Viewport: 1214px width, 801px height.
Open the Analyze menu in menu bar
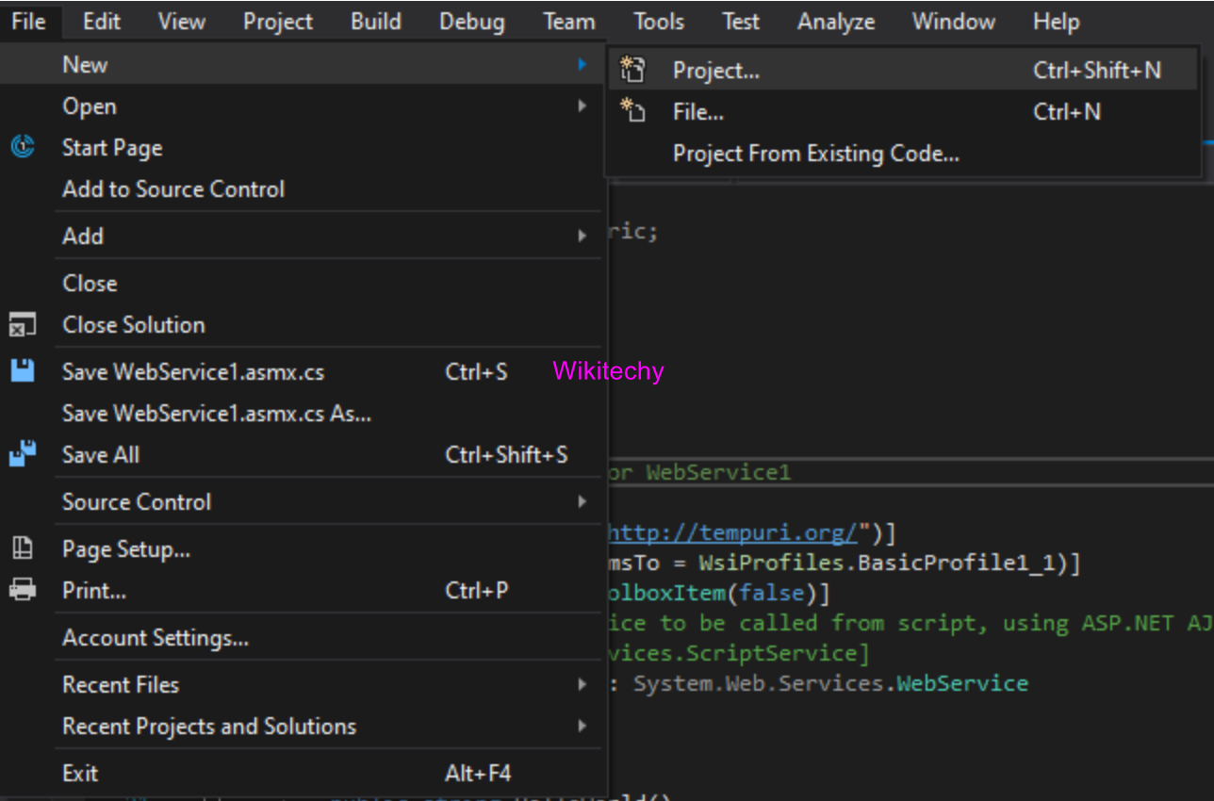836,22
